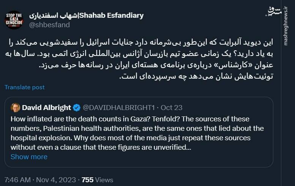Click the trailing ellipsis of the quoted text
Image resolution: width=295 pixels, height=186 pixels.
tap(188, 147)
